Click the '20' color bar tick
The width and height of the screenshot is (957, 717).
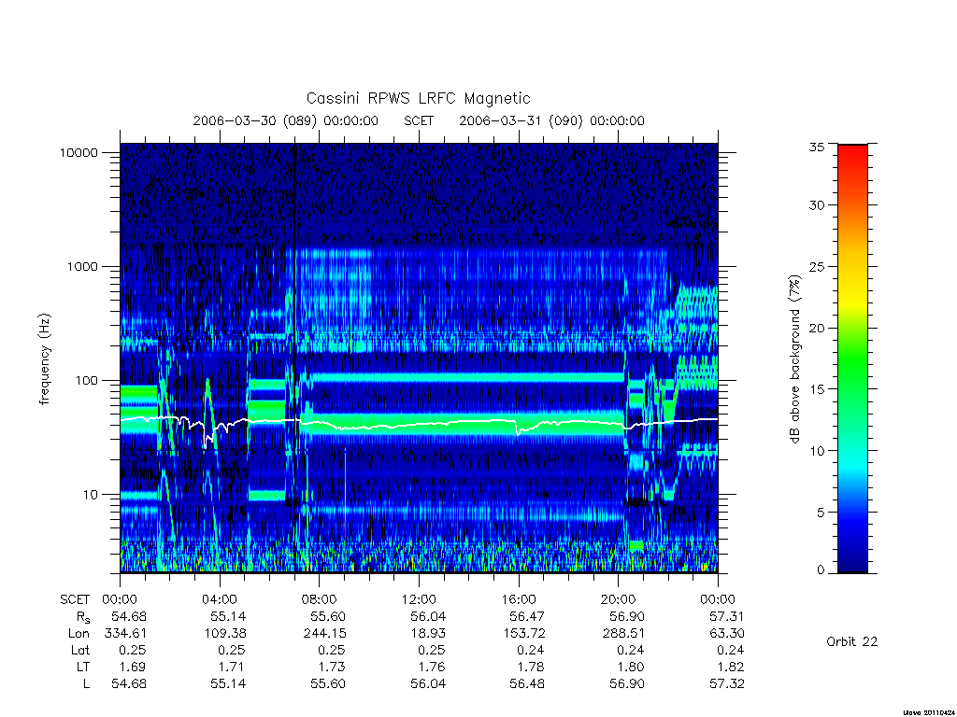click(816, 328)
